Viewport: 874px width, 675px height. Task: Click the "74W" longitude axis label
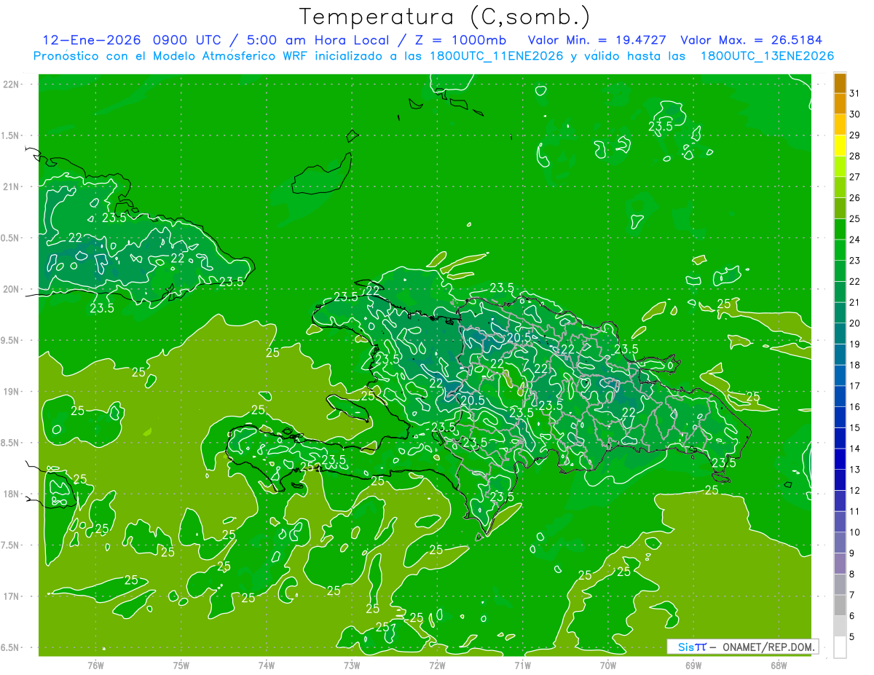[x=267, y=665]
